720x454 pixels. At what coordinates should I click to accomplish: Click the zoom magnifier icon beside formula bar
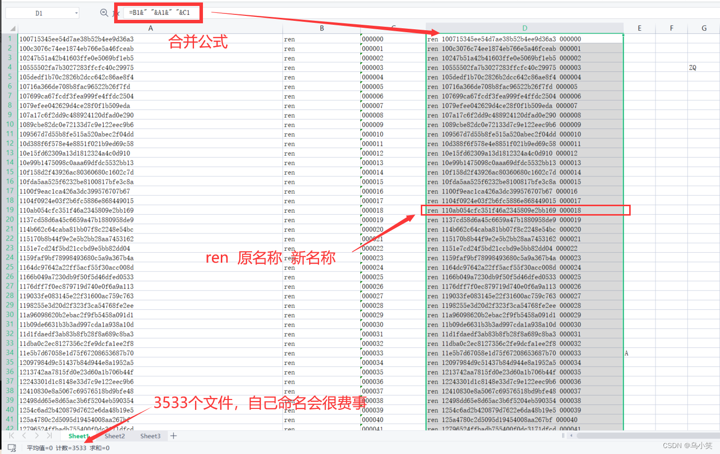tap(104, 13)
